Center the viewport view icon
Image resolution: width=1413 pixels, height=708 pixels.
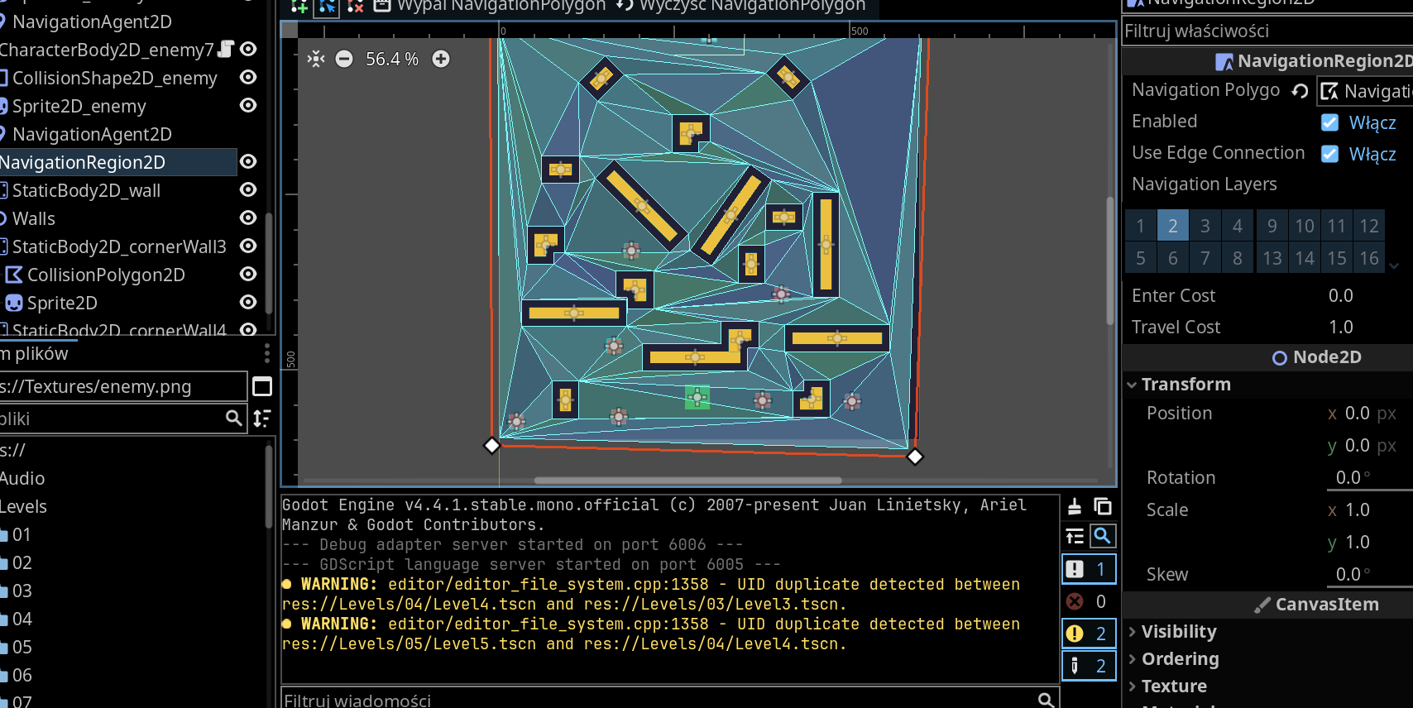click(x=316, y=59)
